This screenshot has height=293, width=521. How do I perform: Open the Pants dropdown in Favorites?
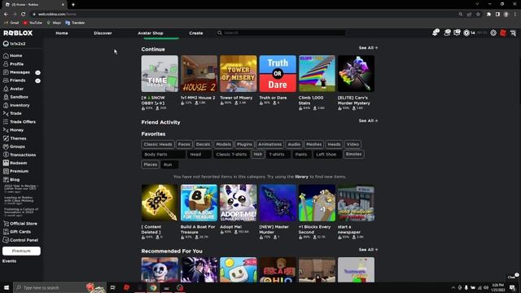coord(302,155)
